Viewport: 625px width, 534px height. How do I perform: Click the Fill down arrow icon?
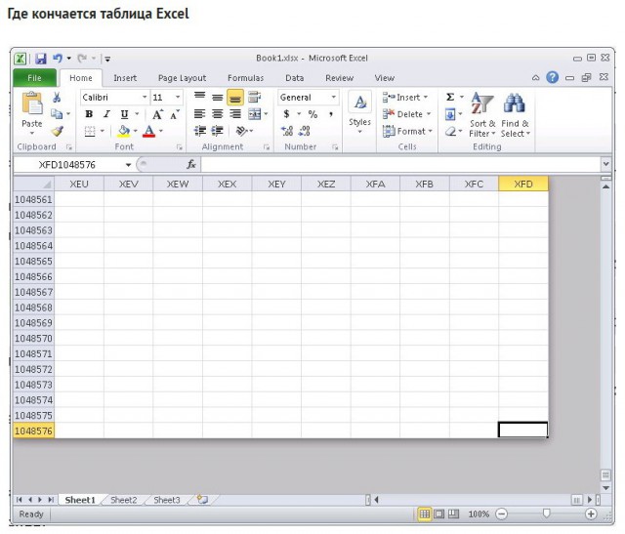450,115
